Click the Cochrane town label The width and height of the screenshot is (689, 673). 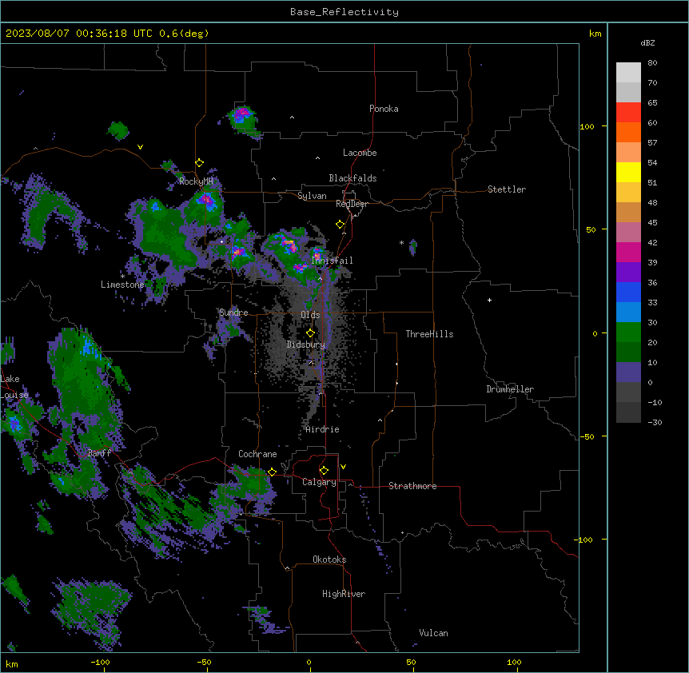tap(257, 454)
